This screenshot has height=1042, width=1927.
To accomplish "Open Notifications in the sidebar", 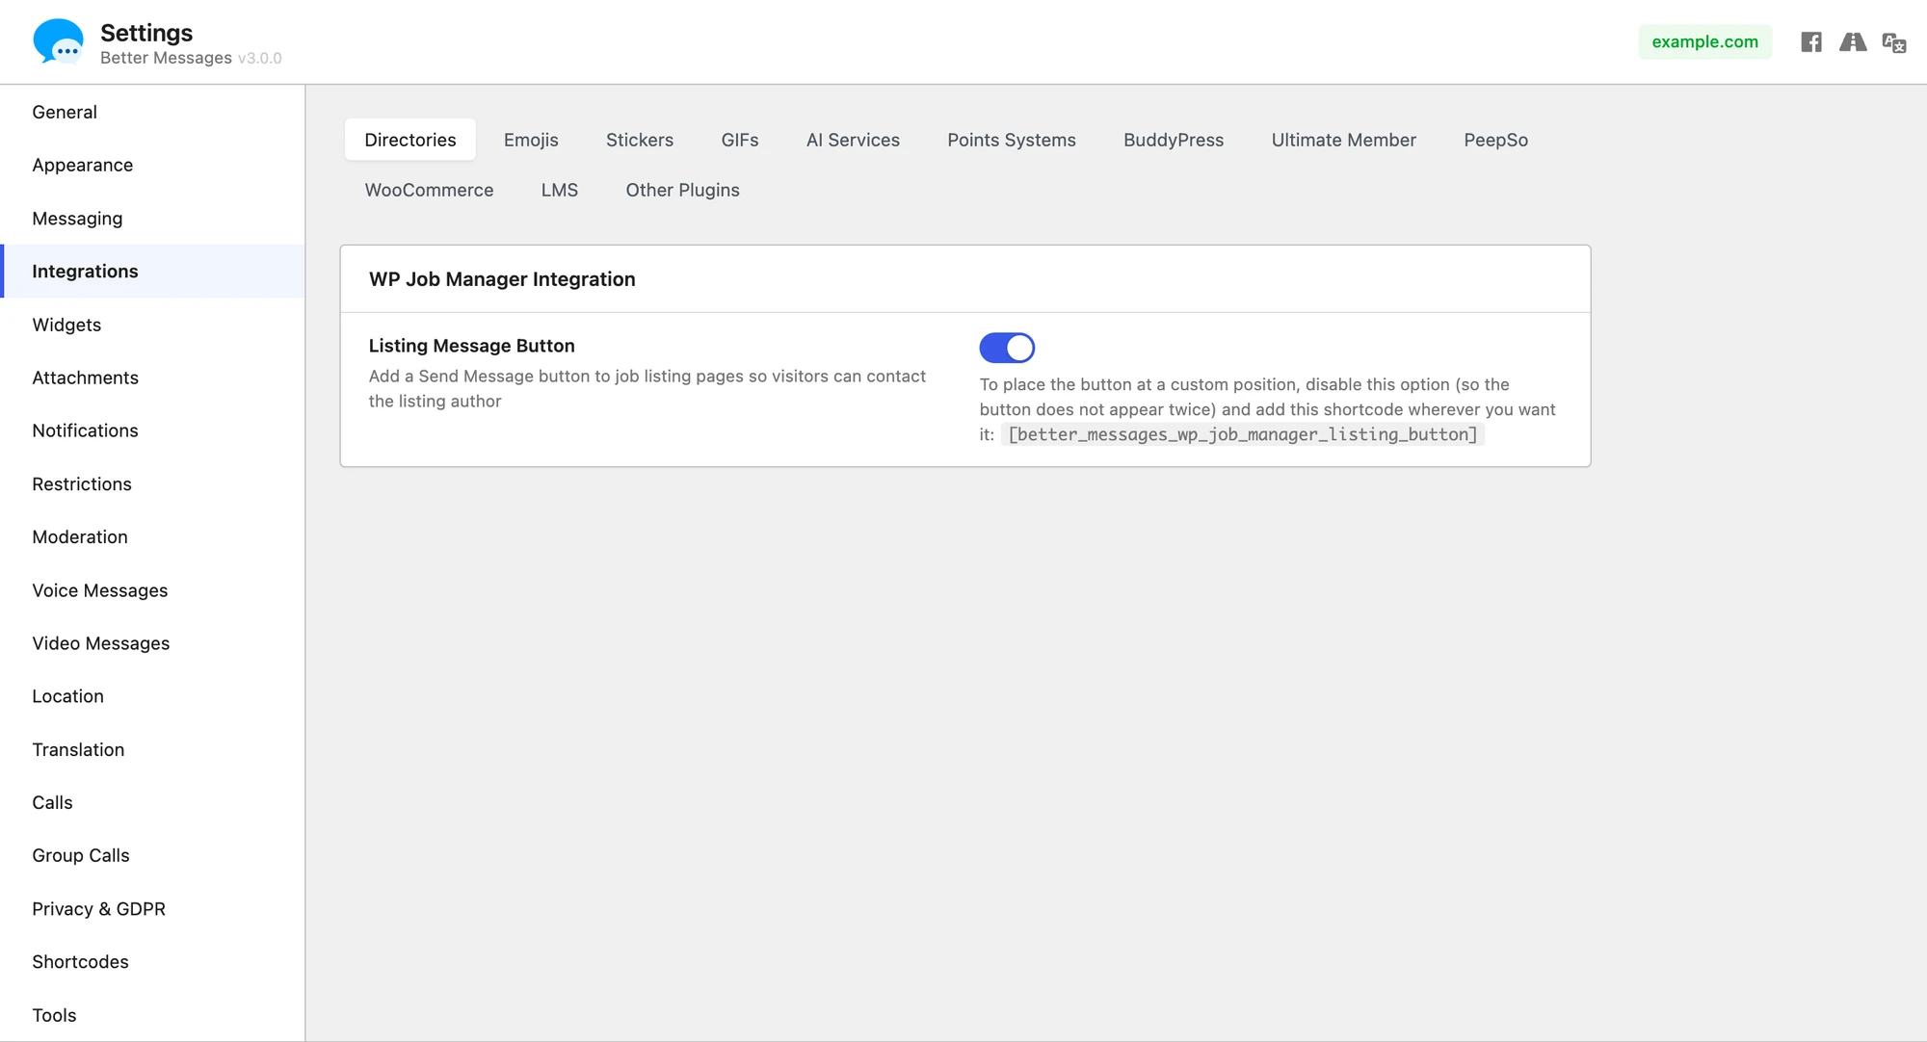I will 152,430.
